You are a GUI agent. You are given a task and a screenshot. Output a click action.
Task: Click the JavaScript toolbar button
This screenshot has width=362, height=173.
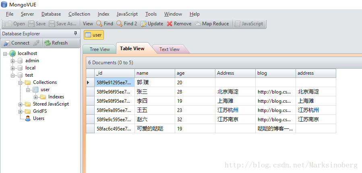[249, 24]
